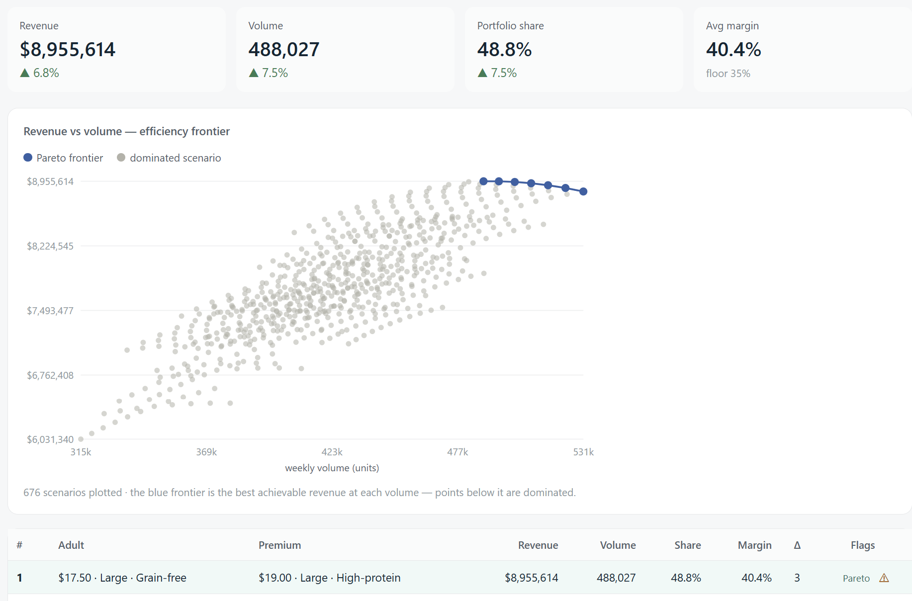Viewport: 912px width, 601px height.
Task: Click the green up-arrow under Volume
Action: (254, 73)
